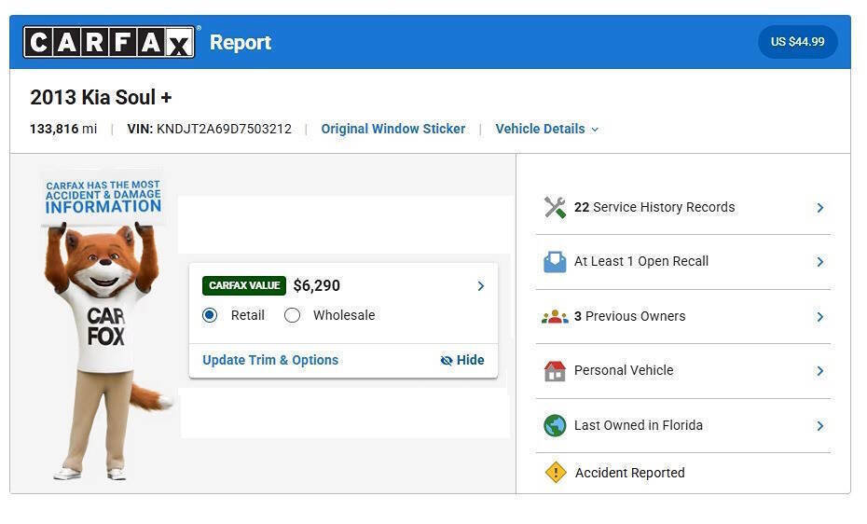867x524 pixels.
Task: Click the wrench Service History icon
Action: point(555,208)
